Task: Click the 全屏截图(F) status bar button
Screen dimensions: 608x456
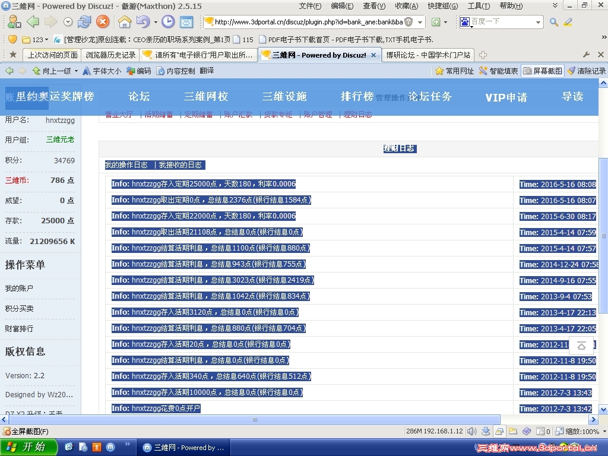Action: click(26, 431)
